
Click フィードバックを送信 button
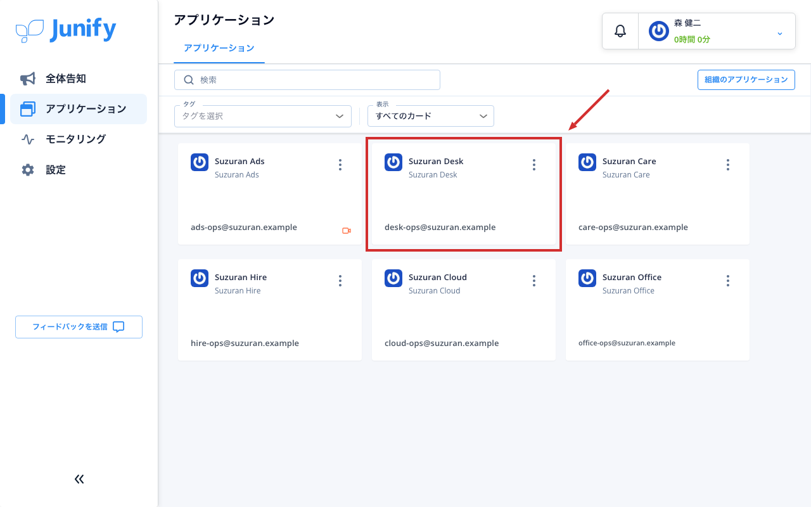tap(79, 327)
